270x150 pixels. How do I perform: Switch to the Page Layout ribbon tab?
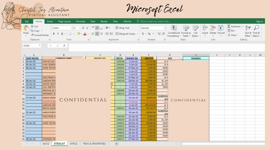pos(64,21)
